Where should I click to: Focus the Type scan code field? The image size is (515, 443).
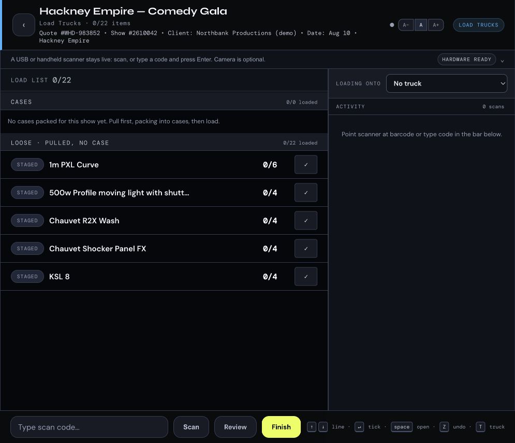click(89, 427)
